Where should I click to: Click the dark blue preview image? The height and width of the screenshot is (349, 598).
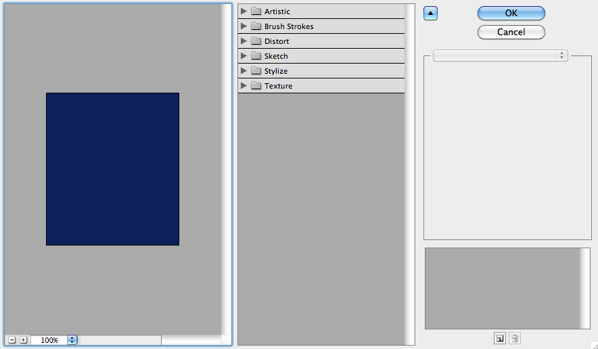[x=112, y=169]
